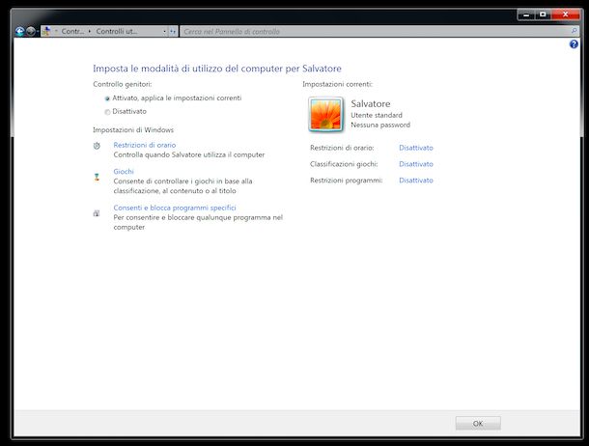This screenshot has width=589, height=446.
Task: Click the clock icon beside Restrizioni di orario
Action: (97, 146)
